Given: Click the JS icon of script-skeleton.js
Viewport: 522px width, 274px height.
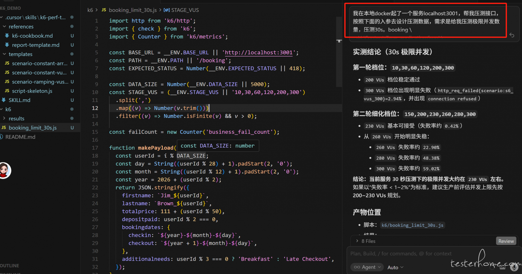Looking at the screenshot, I should pyautogui.click(x=7, y=91).
